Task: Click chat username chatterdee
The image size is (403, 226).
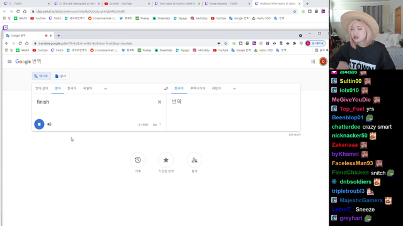Action: tap(346, 127)
